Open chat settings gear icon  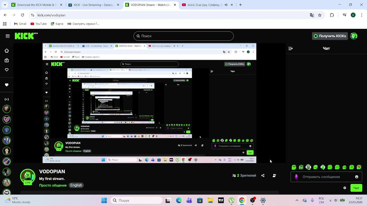(x=345, y=188)
